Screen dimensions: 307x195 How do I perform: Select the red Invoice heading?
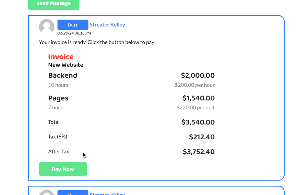coord(61,57)
